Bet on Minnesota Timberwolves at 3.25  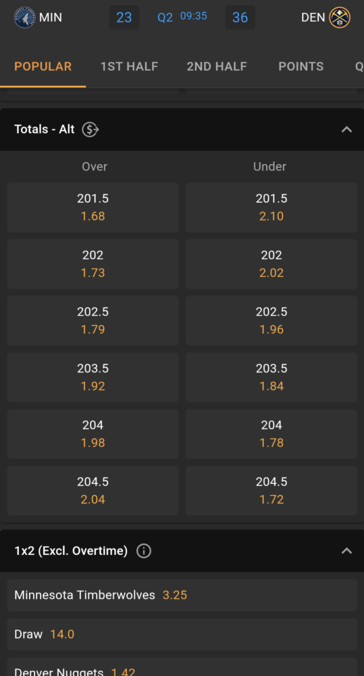[x=182, y=596]
